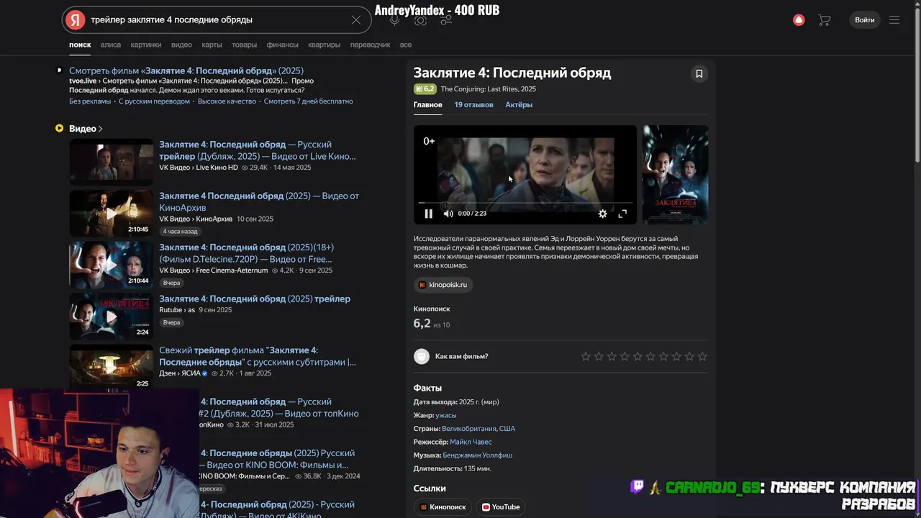
Task: Rate the film ten stars
Action: [702, 356]
